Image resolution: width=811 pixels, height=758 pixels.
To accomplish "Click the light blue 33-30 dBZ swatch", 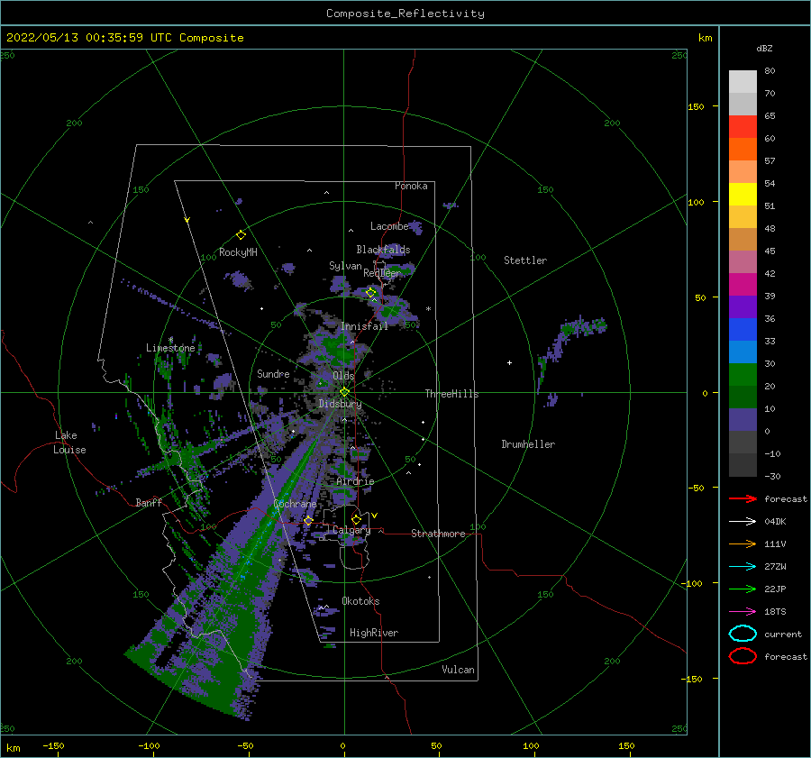I will point(743,352).
